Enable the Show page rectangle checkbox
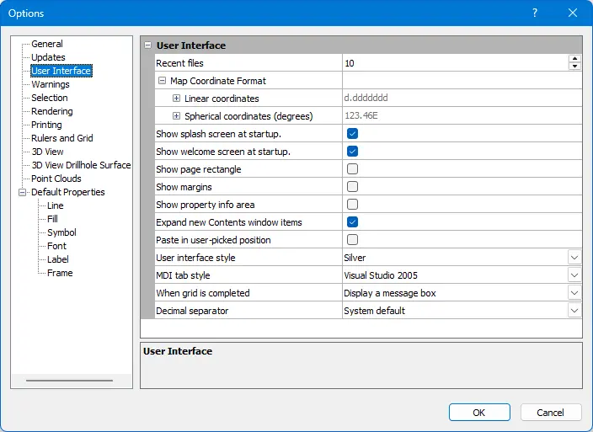 (x=352, y=169)
